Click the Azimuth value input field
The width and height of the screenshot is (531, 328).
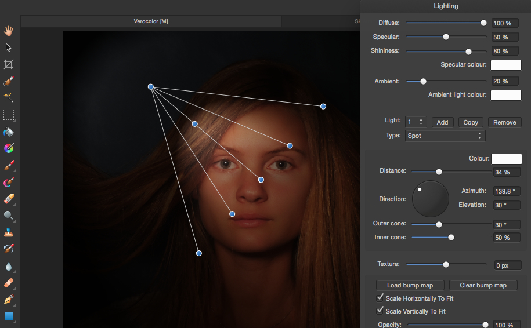tap(506, 191)
